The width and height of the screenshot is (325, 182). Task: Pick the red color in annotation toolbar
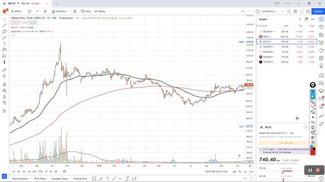click(313, 153)
